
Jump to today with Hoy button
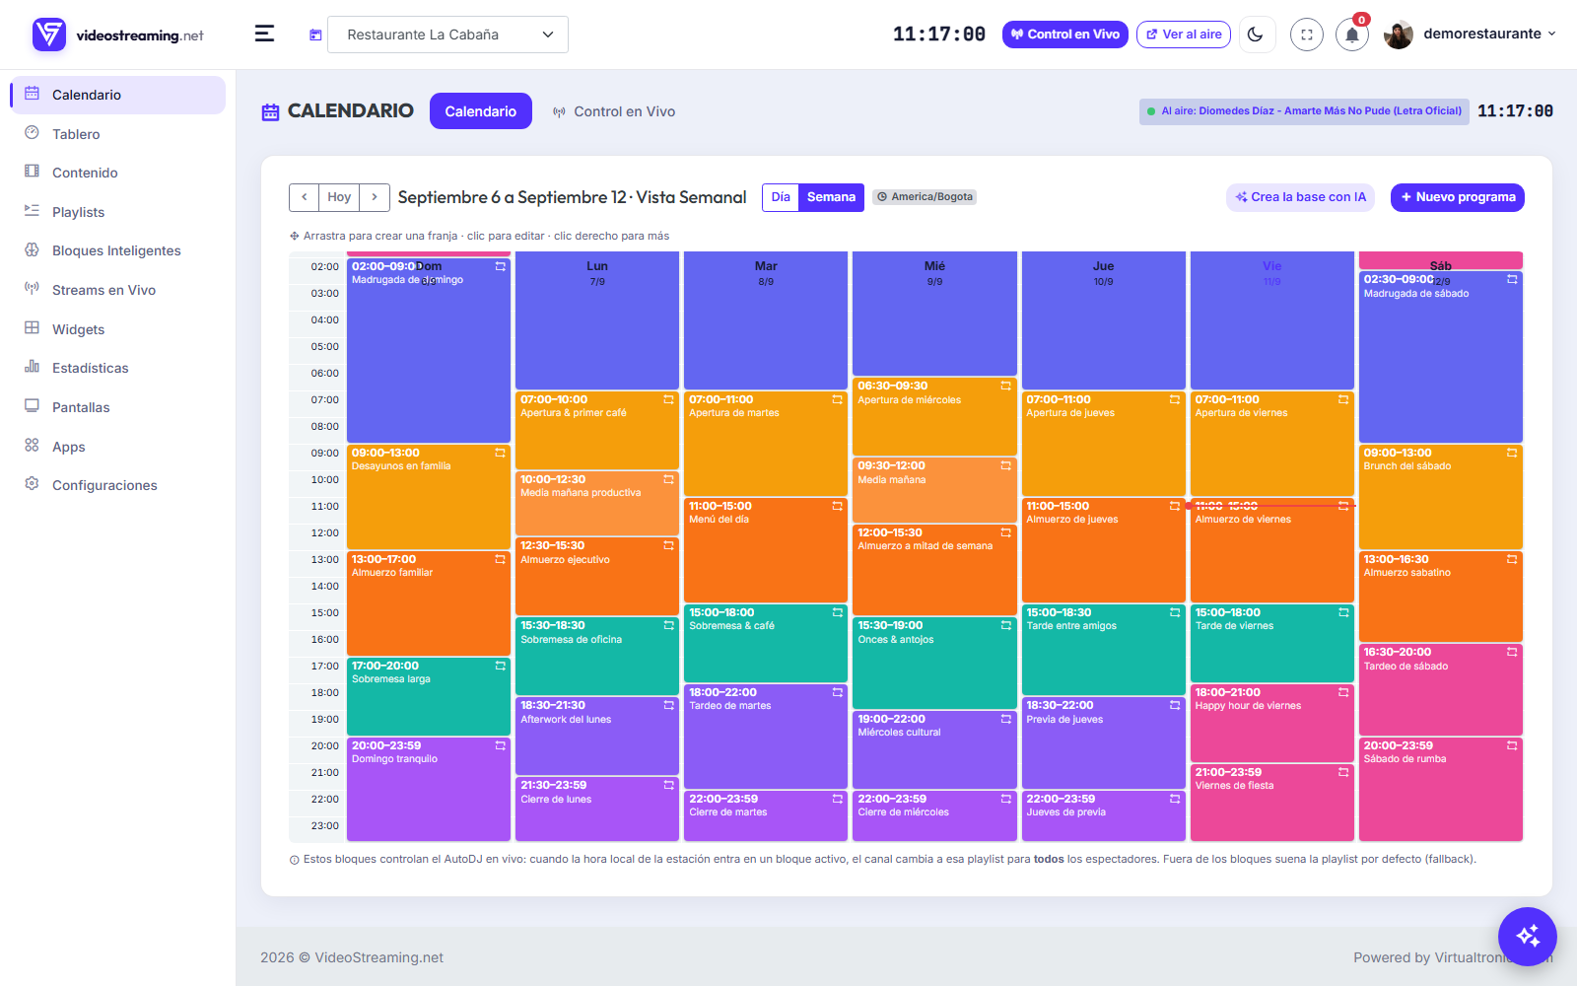coord(339,197)
